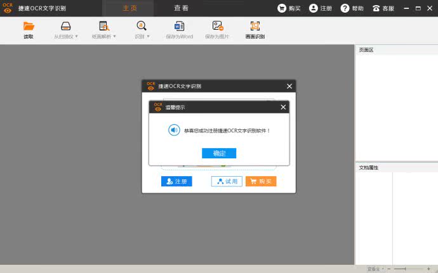Click the orange 购买 button in dialog
Image resolution: width=438 pixels, height=273 pixels.
click(261, 181)
